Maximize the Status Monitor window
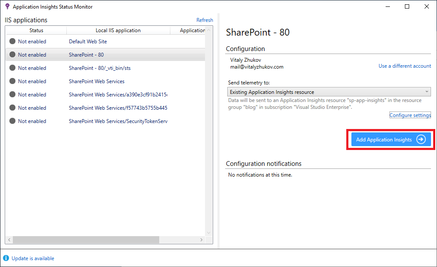437x267 pixels. click(x=407, y=6)
